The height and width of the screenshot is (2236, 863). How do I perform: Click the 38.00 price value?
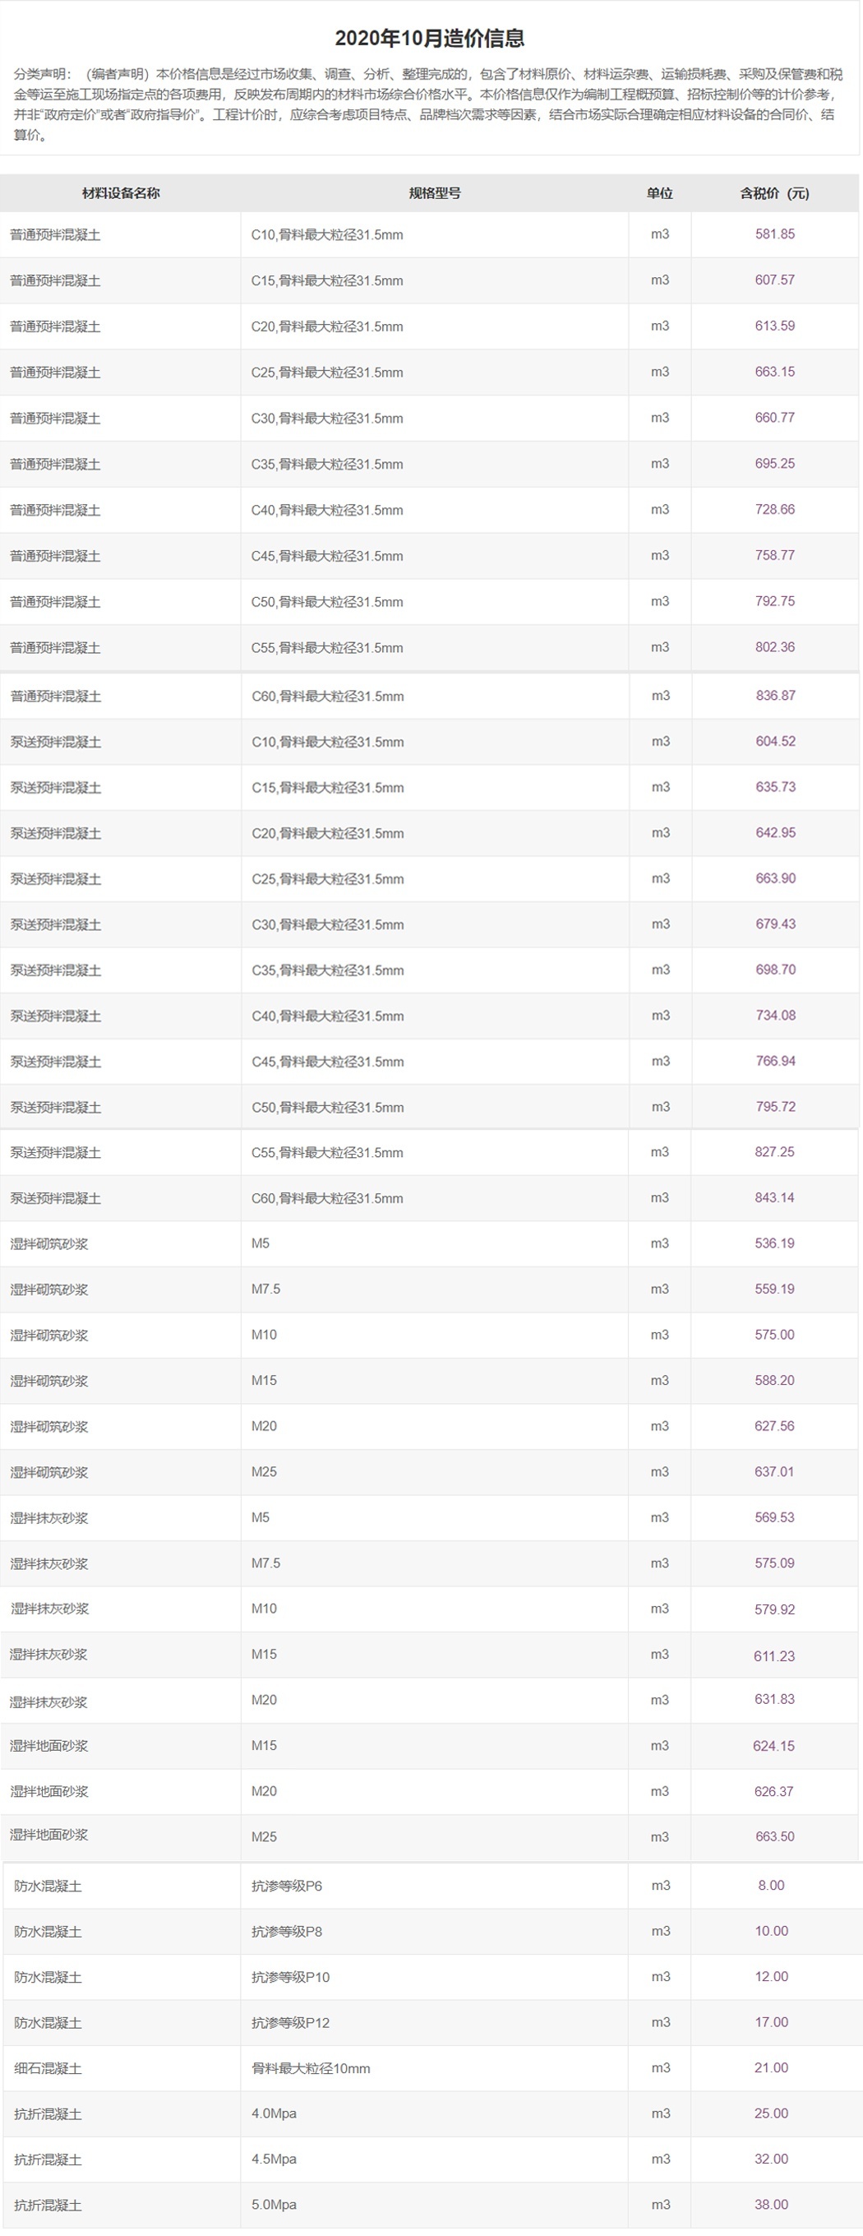[771, 2205]
